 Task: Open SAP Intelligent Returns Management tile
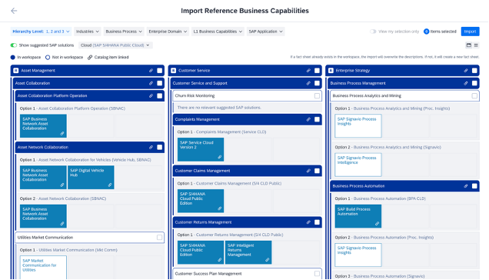(x=248, y=252)
